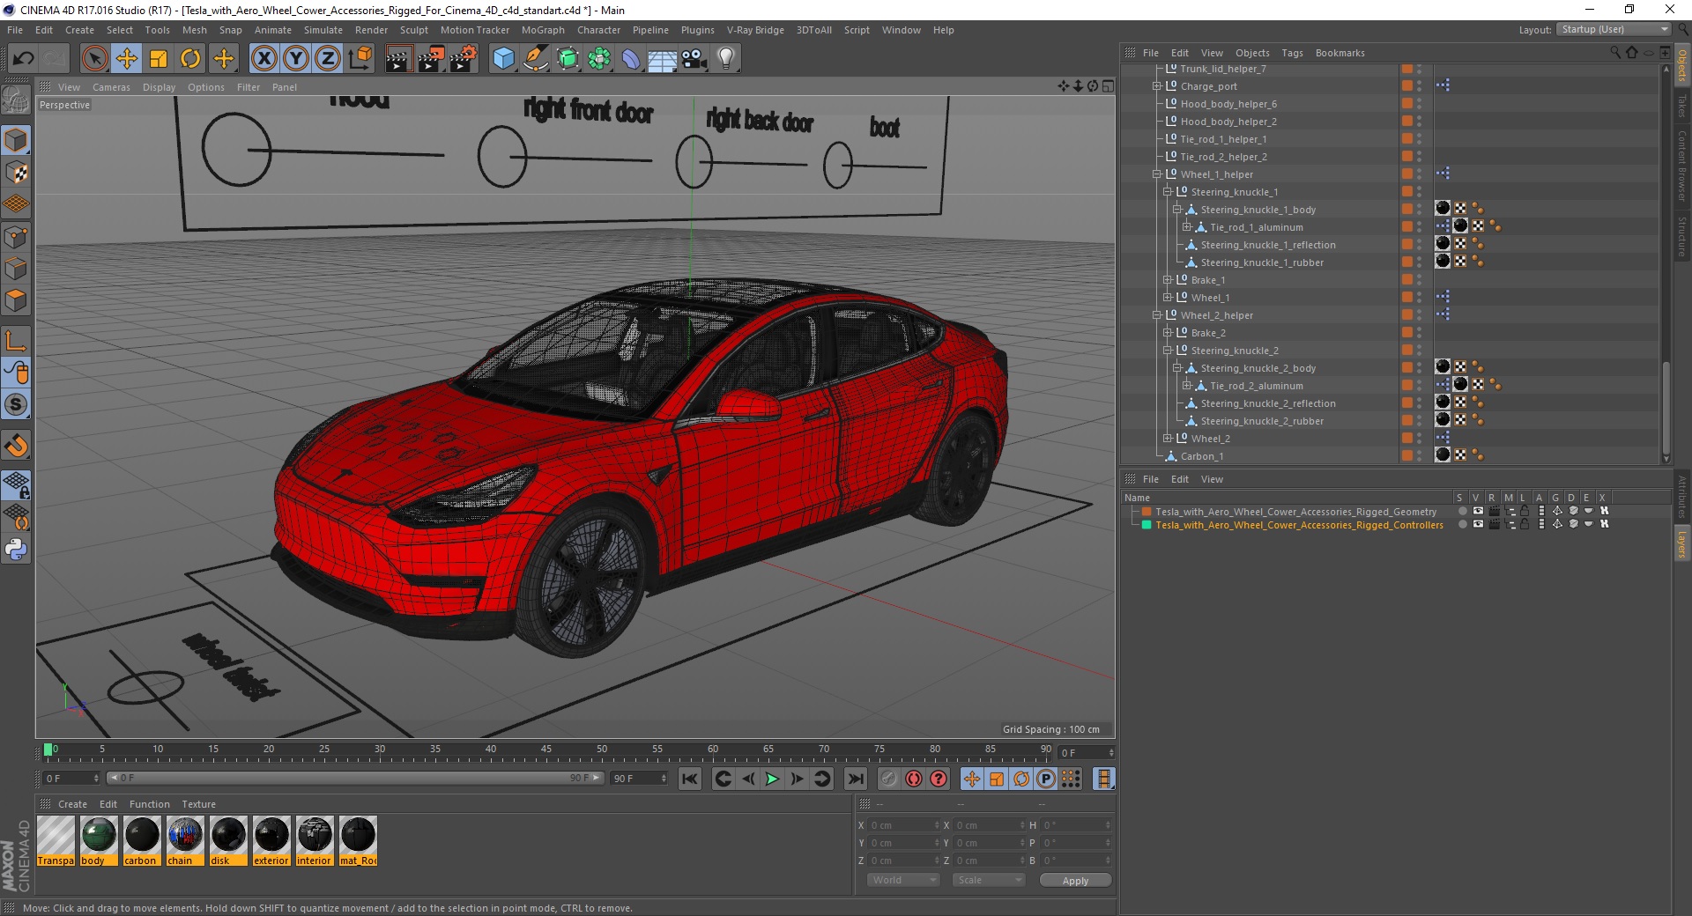The image size is (1692, 916).
Task: Open Python script icon in left sidebar
Action: coord(16,550)
